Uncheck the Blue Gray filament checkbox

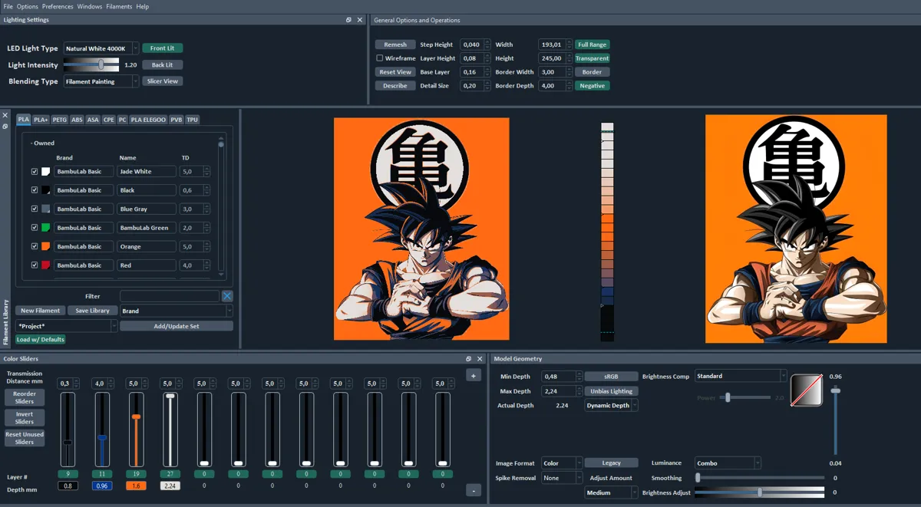point(35,209)
